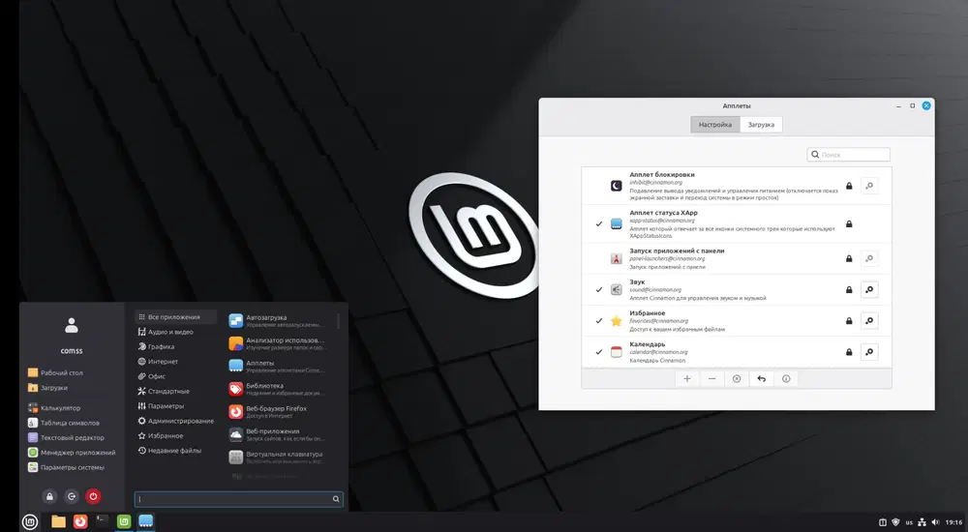
Task: Switch to the Загрузка tab
Action: [x=761, y=125]
